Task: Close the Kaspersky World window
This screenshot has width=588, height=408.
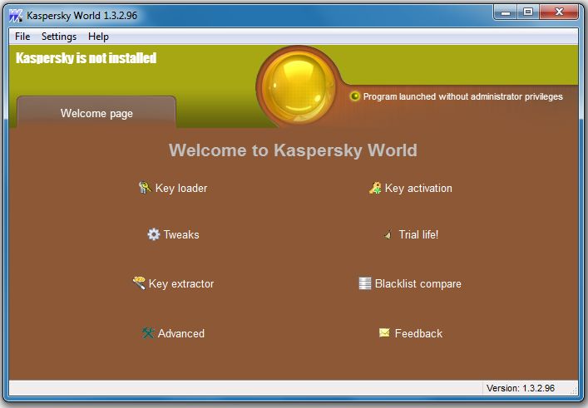Action: pyautogui.click(x=559, y=12)
